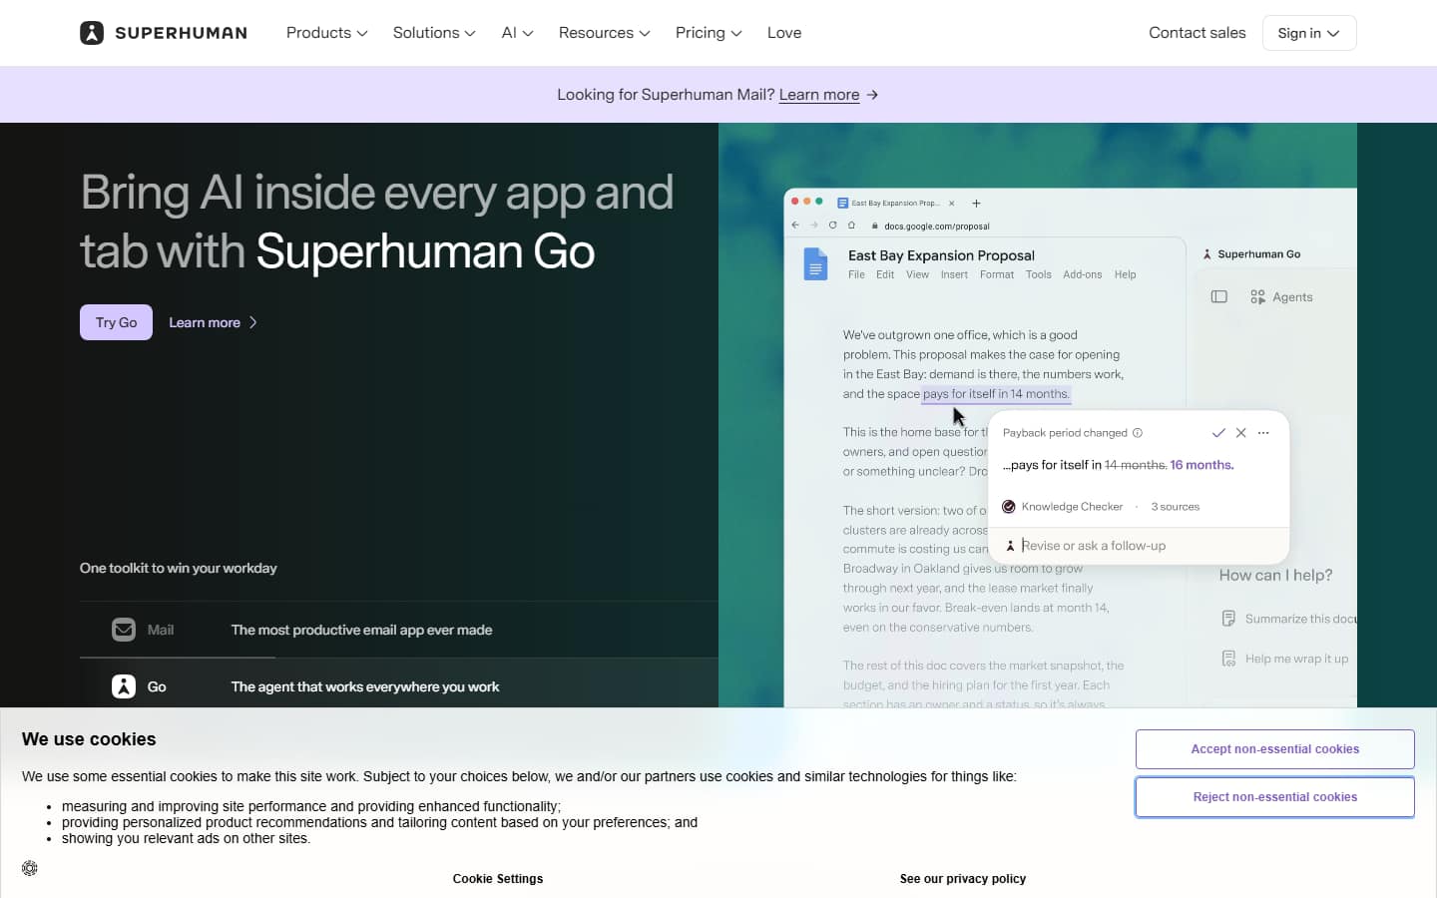This screenshot has height=898, width=1437.
Task: Click the East Bay Expansion Proposal title
Action: tap(941, 255)
